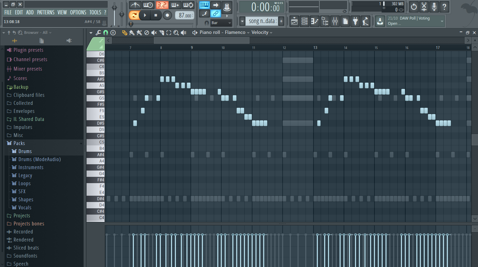Select the Paint brush tool
Screen dimensions: 478x267
pos(132,33)
